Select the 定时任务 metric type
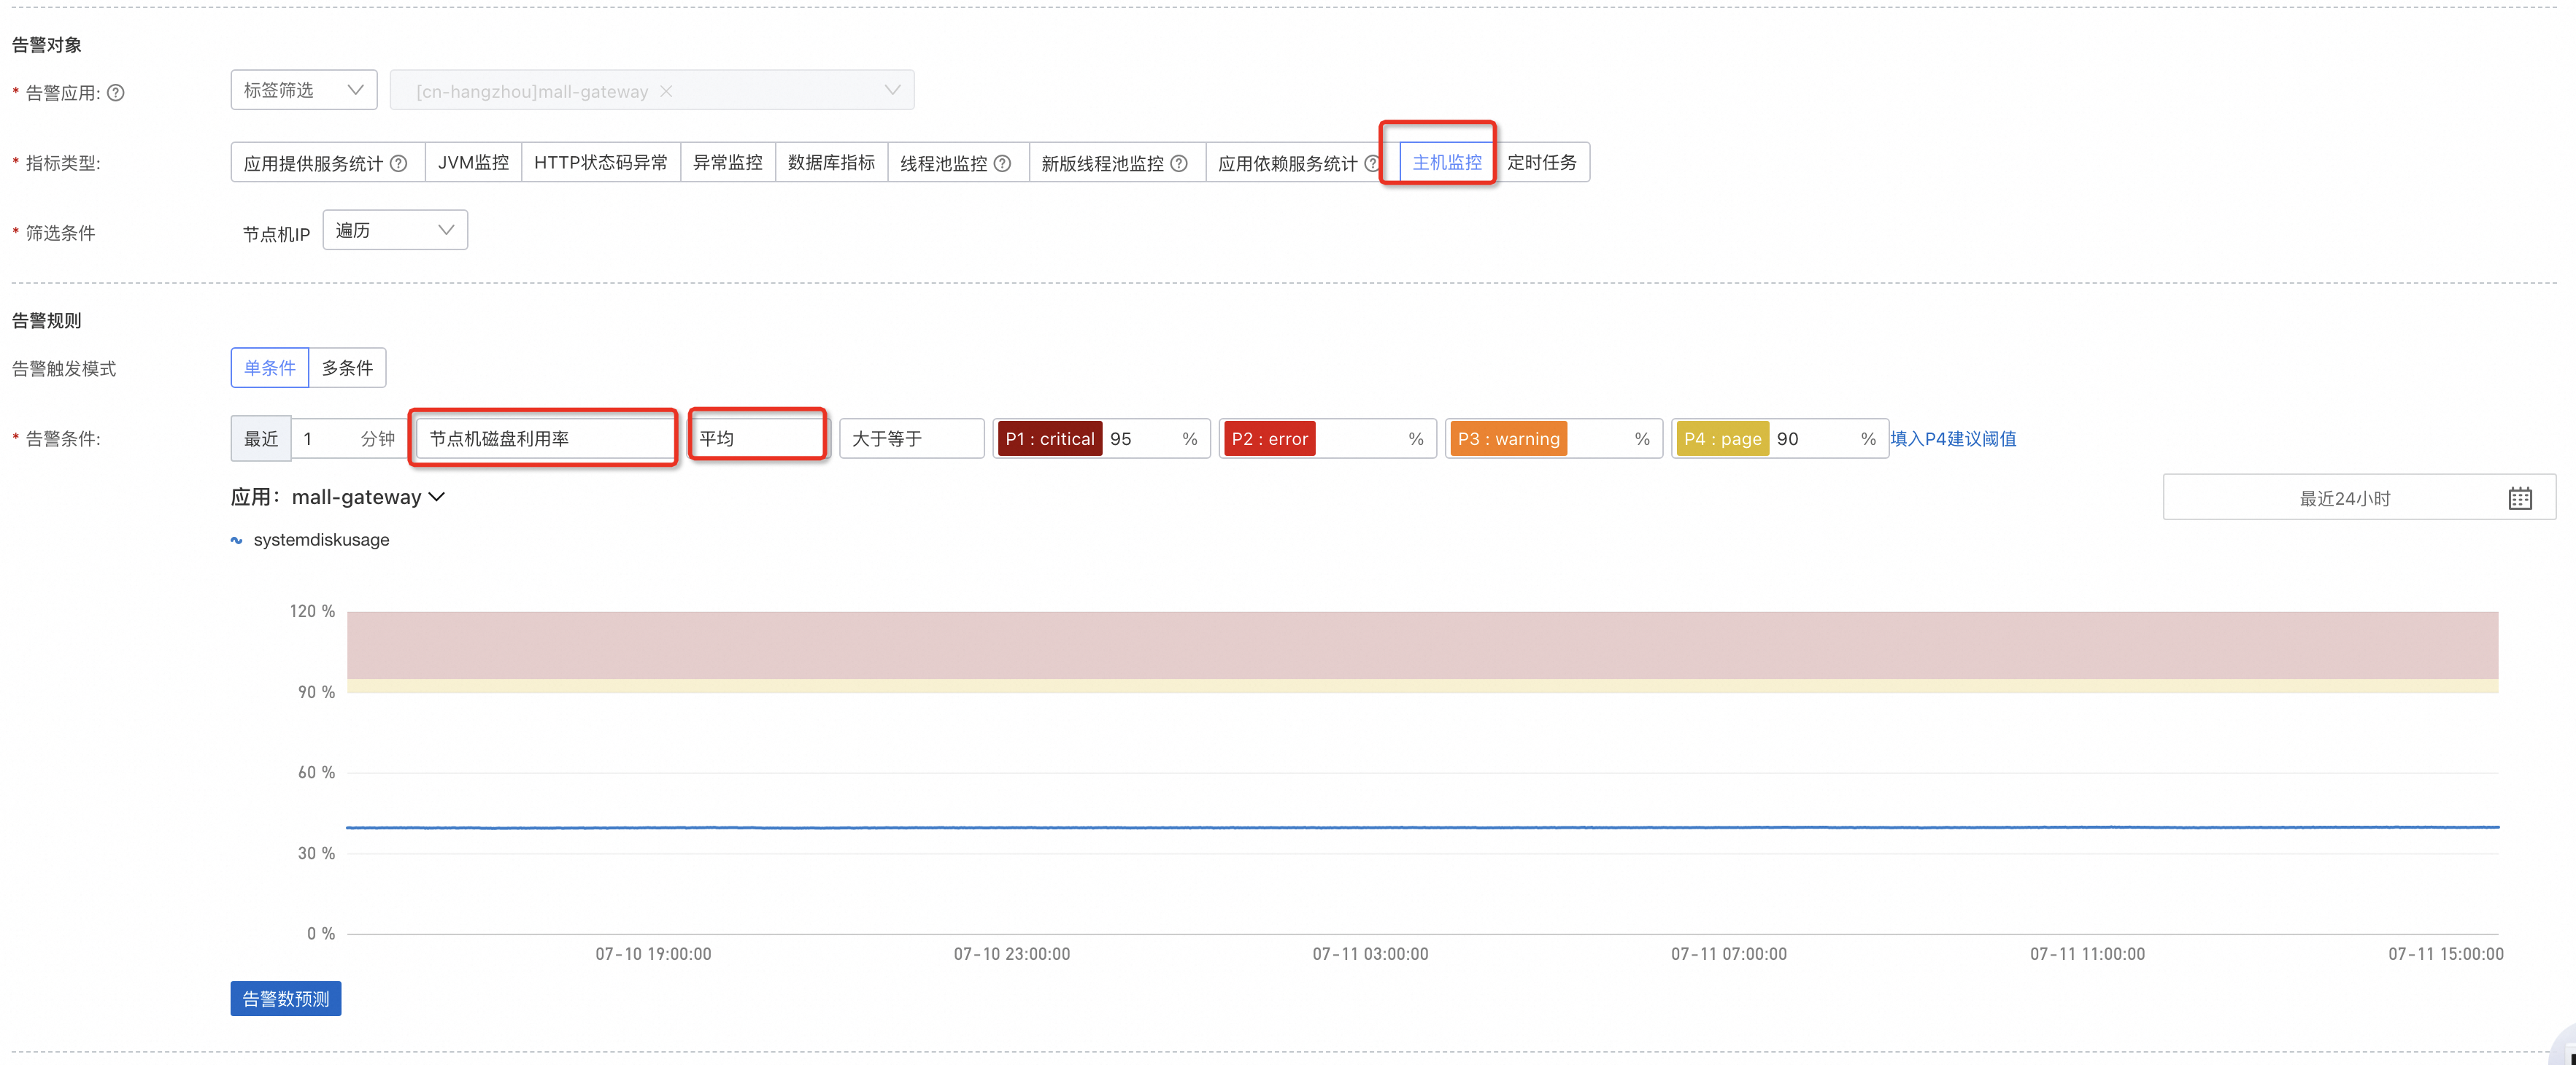The image size is (2576, 1065). (1542, 162)
